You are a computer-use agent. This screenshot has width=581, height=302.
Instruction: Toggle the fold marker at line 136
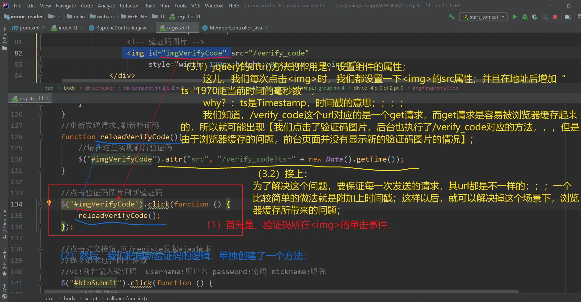click(x=40, y=227)
